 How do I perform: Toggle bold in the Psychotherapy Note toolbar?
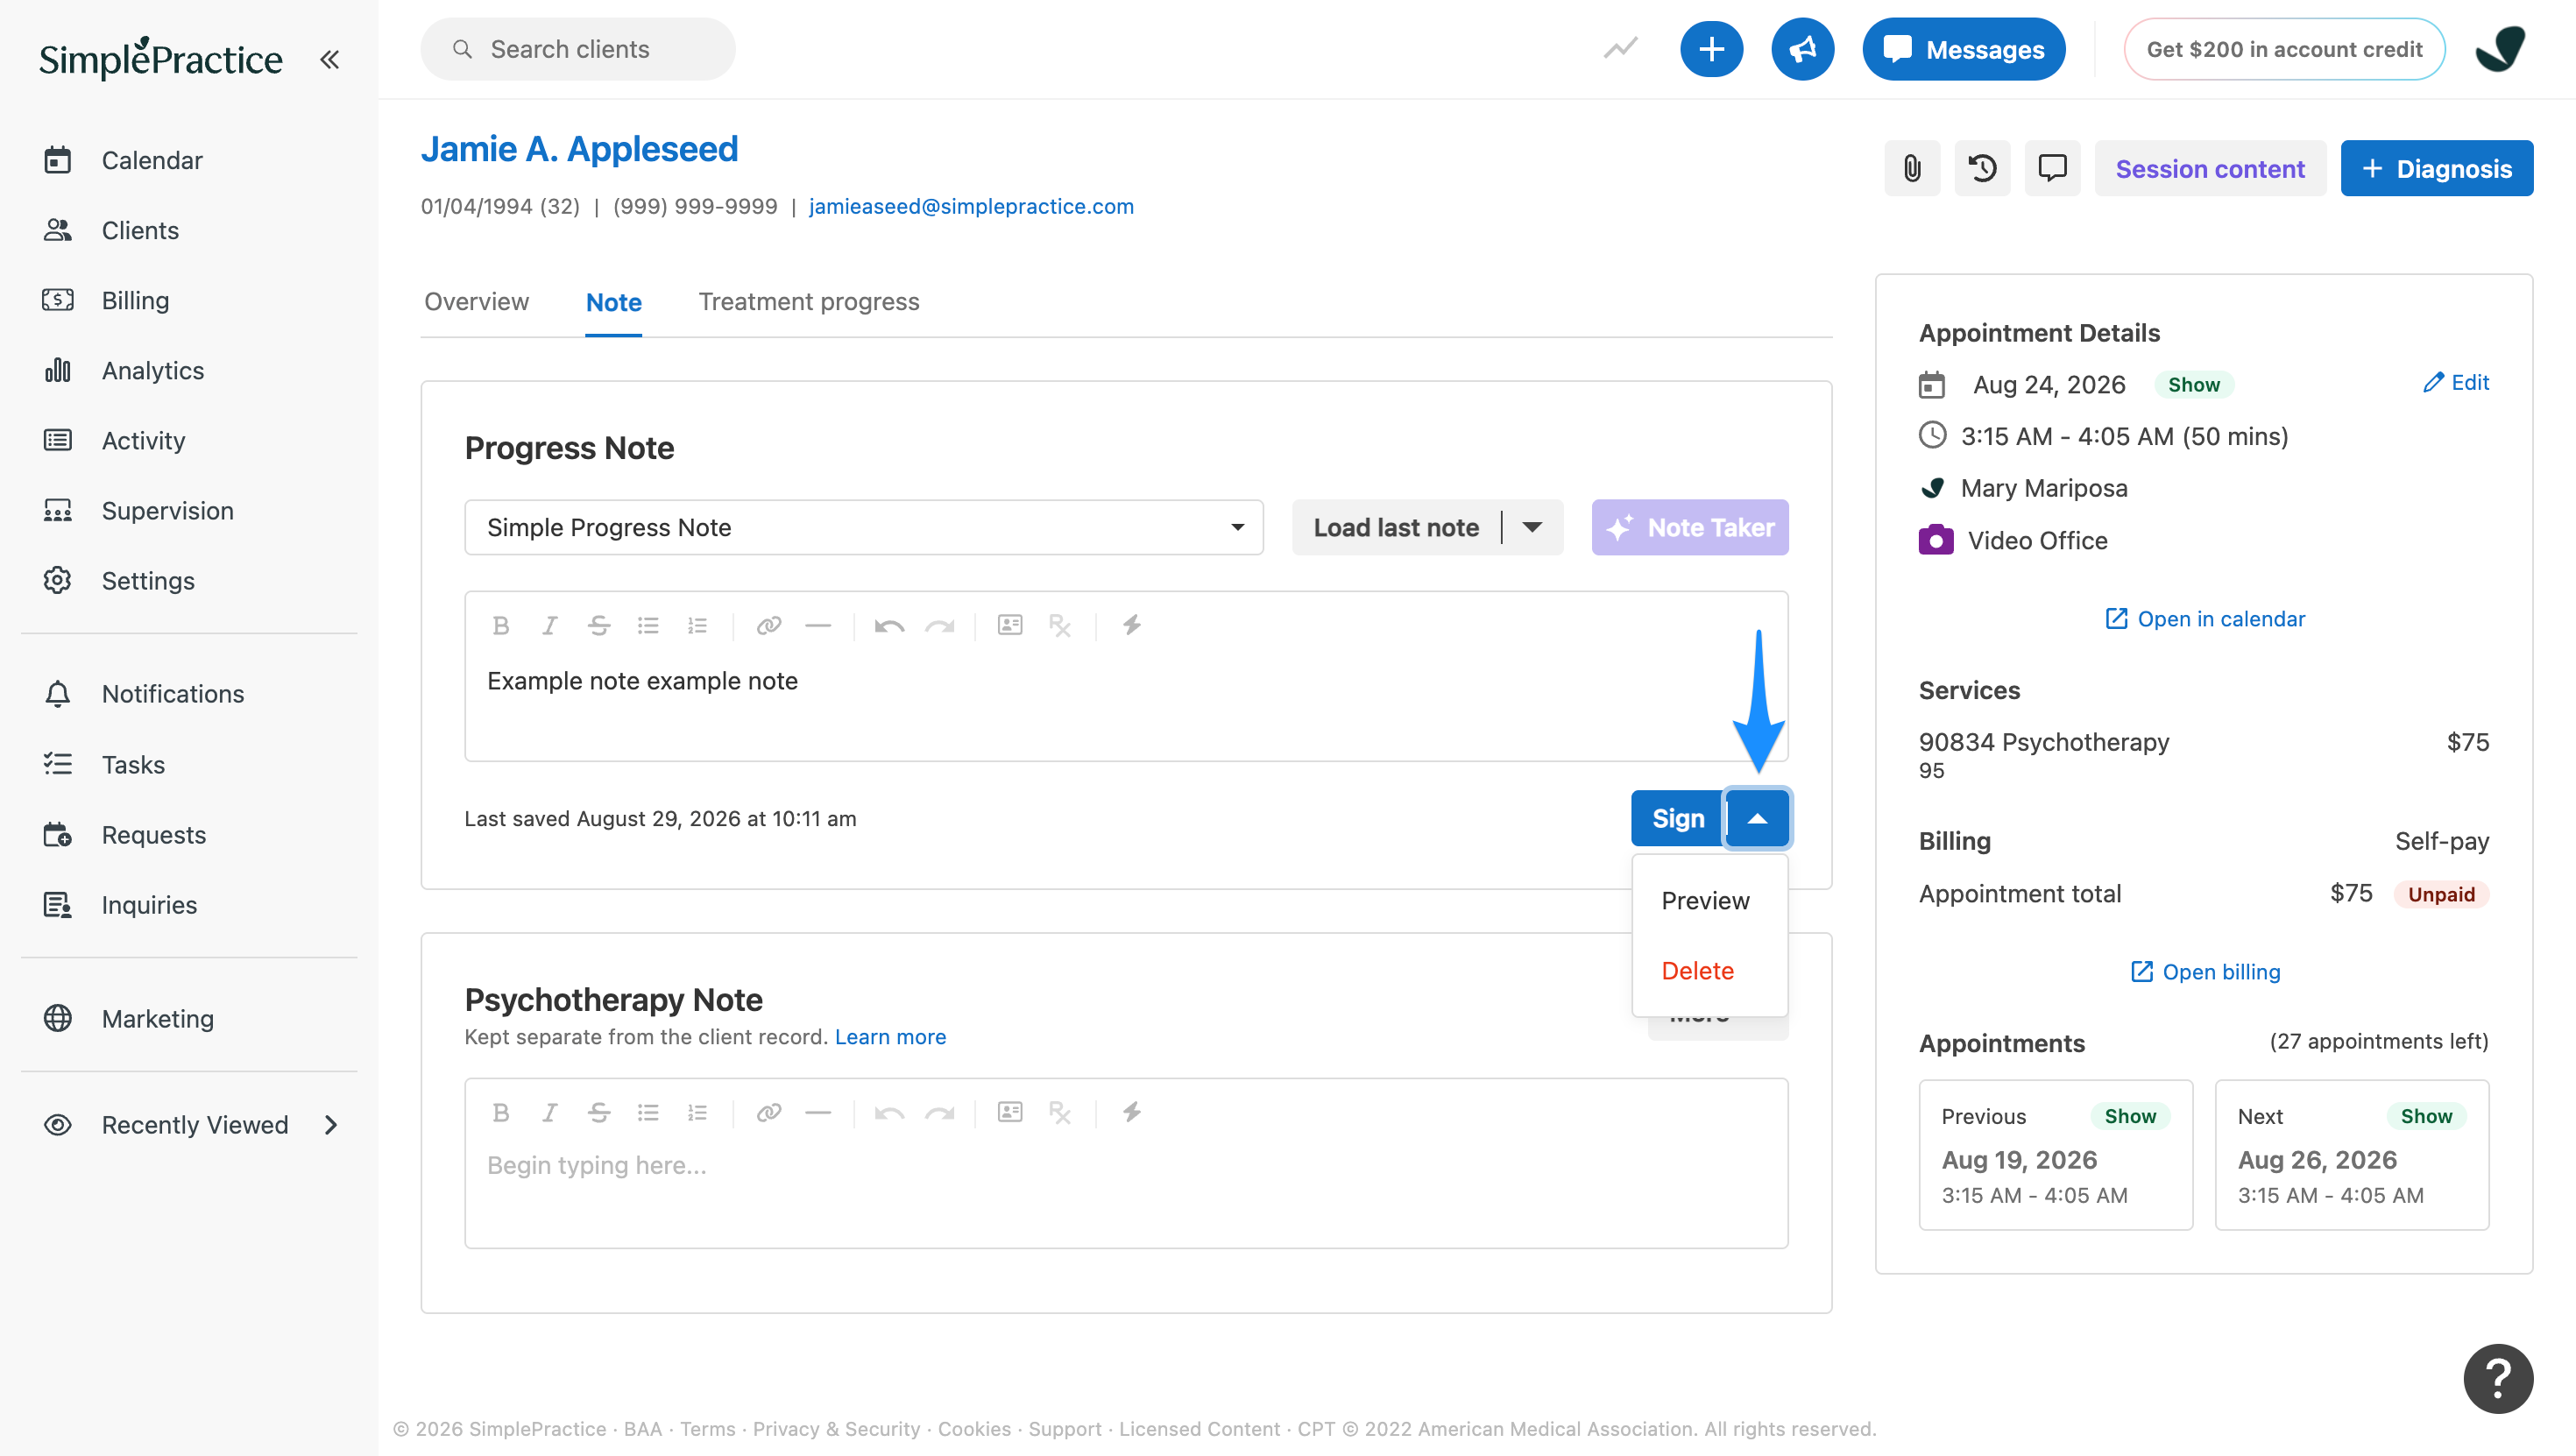501,1112
